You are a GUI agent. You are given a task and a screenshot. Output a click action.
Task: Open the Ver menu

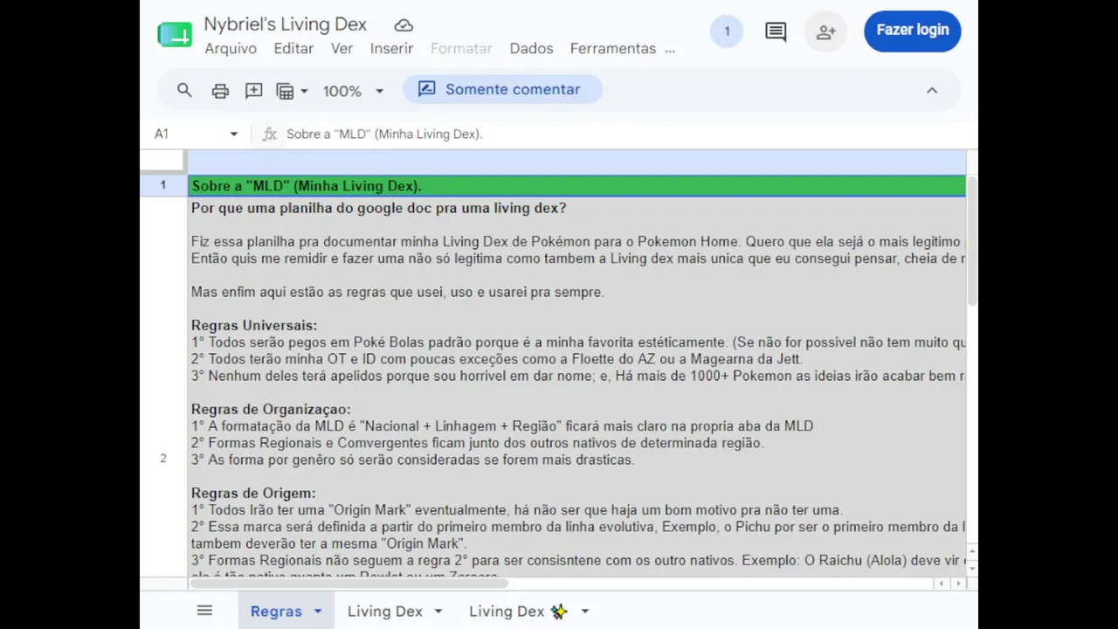342,49
